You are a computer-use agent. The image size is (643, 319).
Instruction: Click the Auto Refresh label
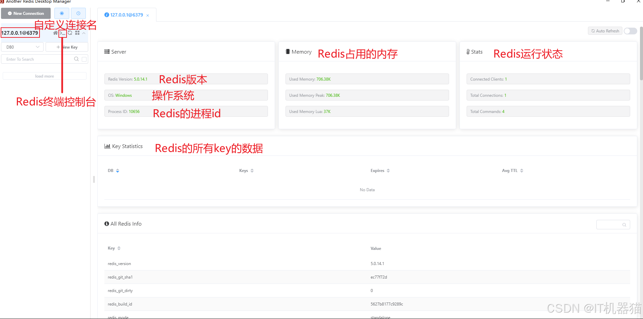[605, 31]
